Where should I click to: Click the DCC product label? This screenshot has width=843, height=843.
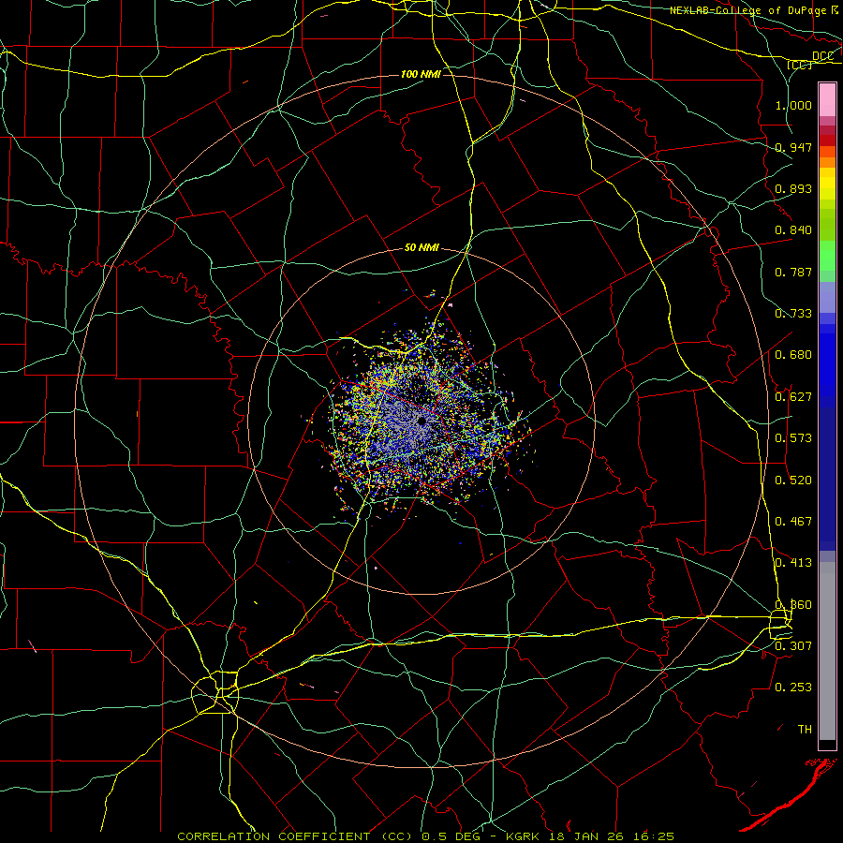point(822,56)
